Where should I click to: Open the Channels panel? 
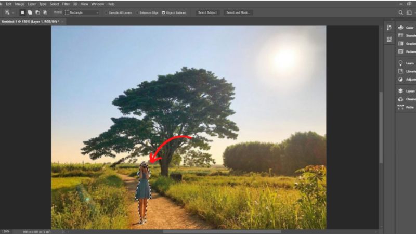[407, 99]
